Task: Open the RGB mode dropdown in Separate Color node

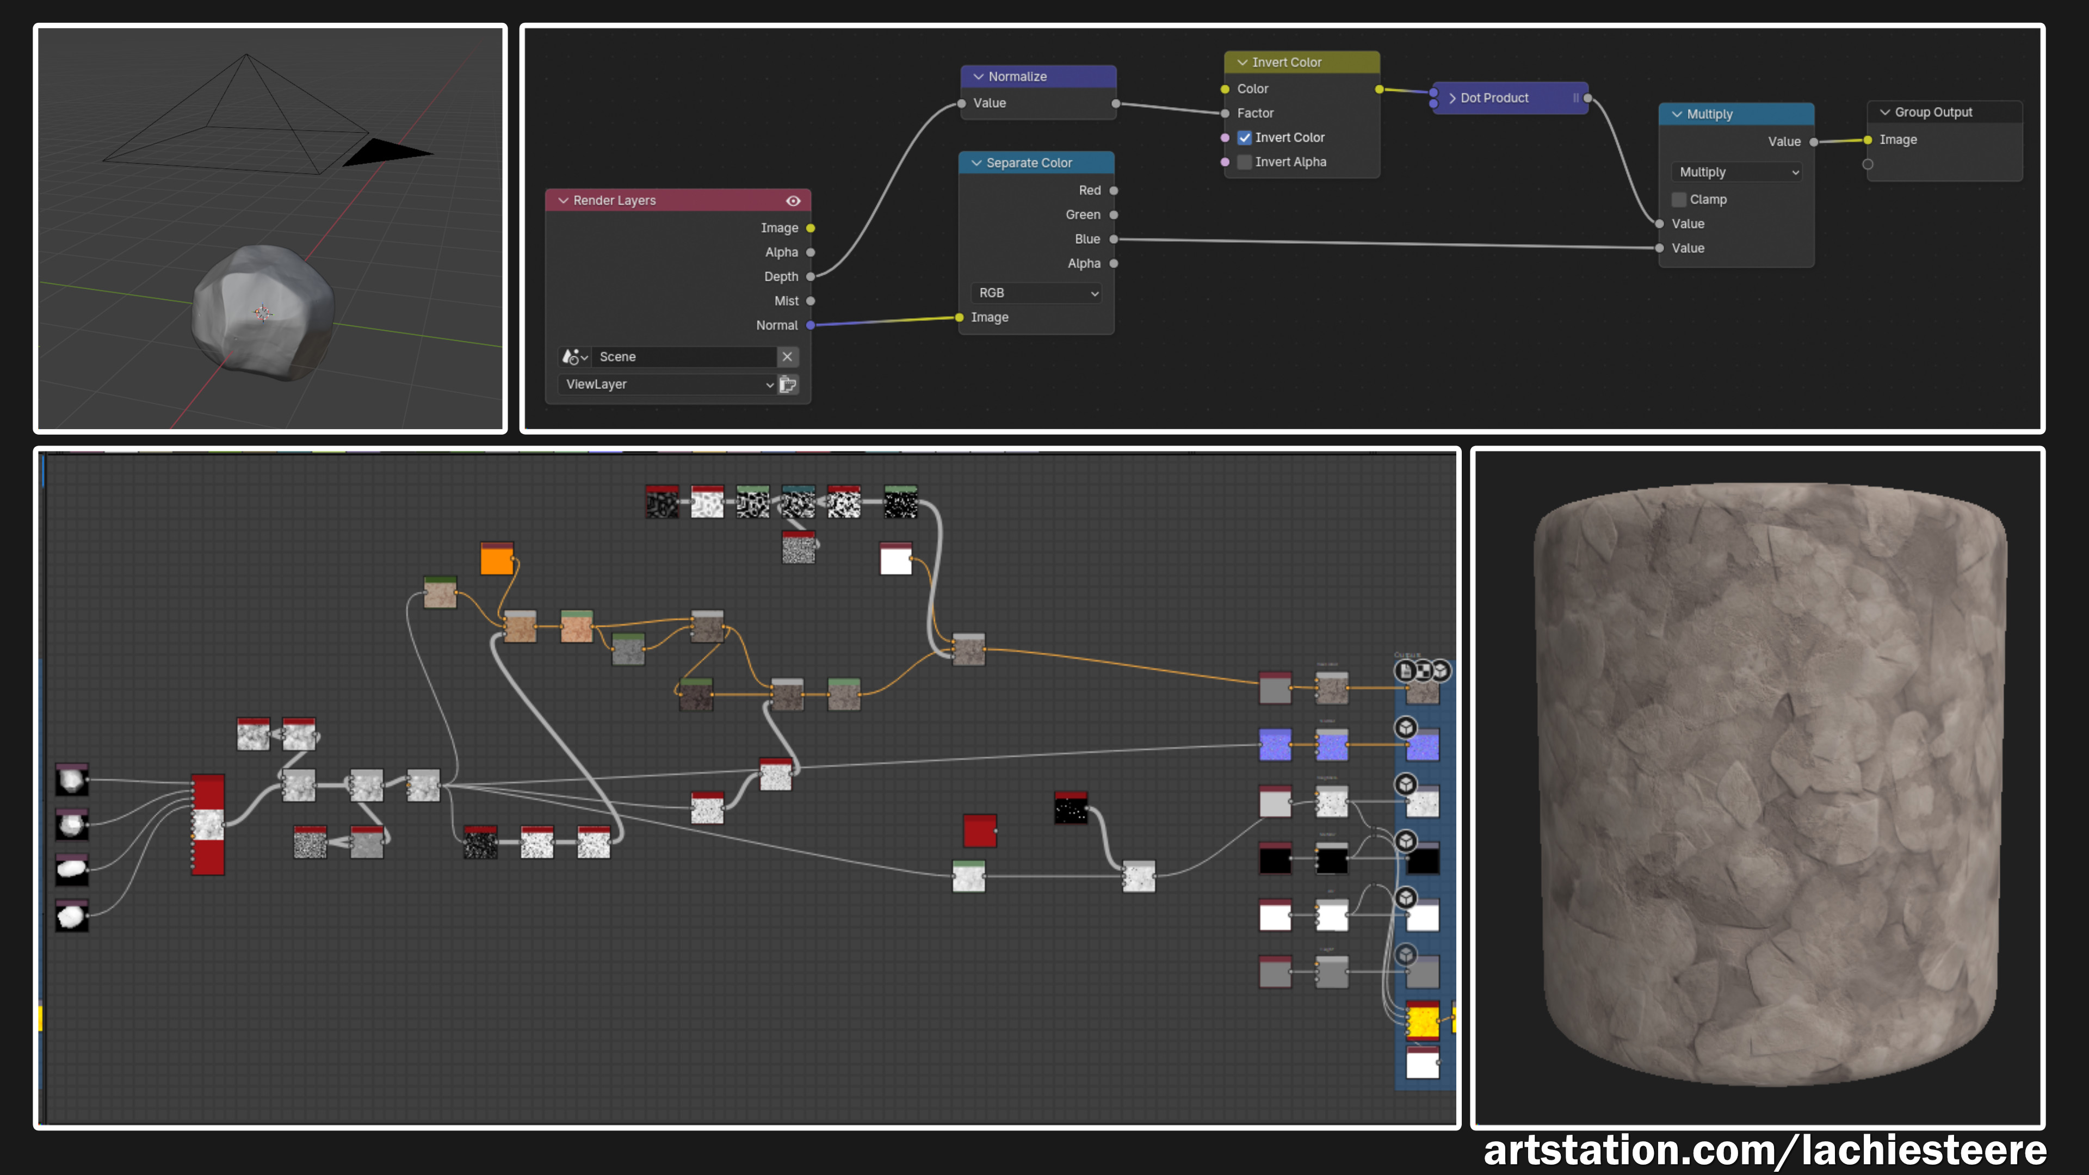Action: [1036, 293]
